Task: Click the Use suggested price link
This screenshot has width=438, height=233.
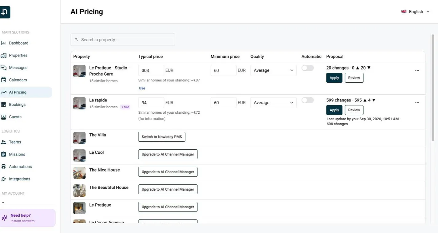Action: point(142,88)
